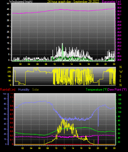Image resolution: width=128 pixels, height=152 pixels.
Task: Select the '24 hour graph day : September 28 2022' heading
Action: (x=73, y=2)
